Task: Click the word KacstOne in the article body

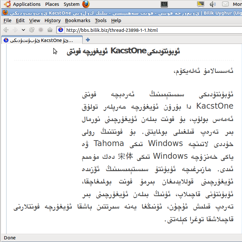Action: 215,106
